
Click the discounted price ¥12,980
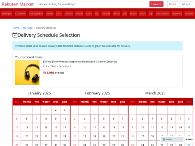tap(48, 73)
